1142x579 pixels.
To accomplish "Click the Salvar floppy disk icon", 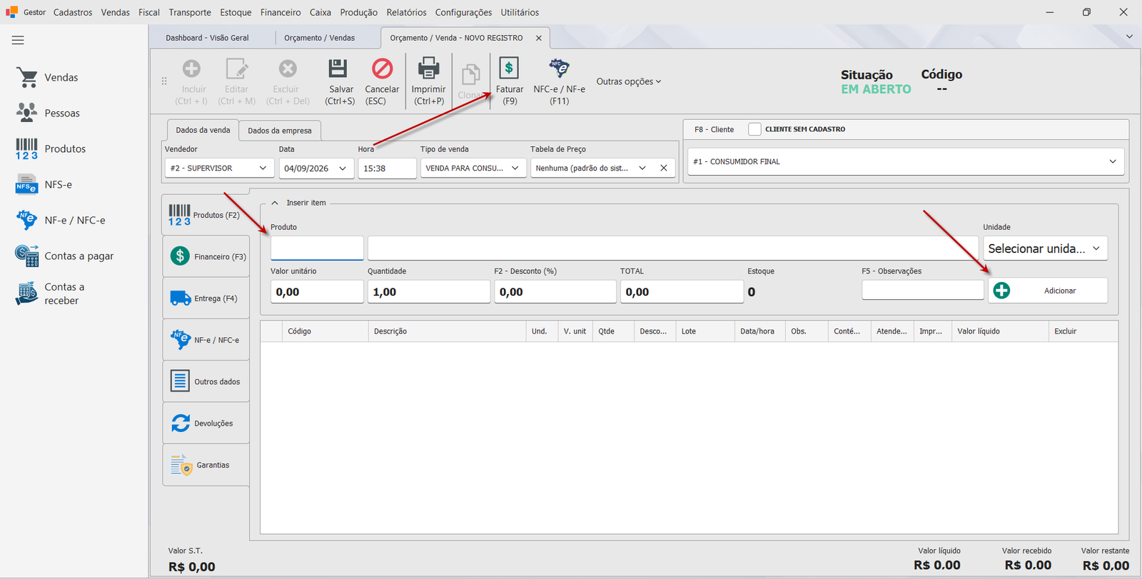I will [x=338, y=69].
